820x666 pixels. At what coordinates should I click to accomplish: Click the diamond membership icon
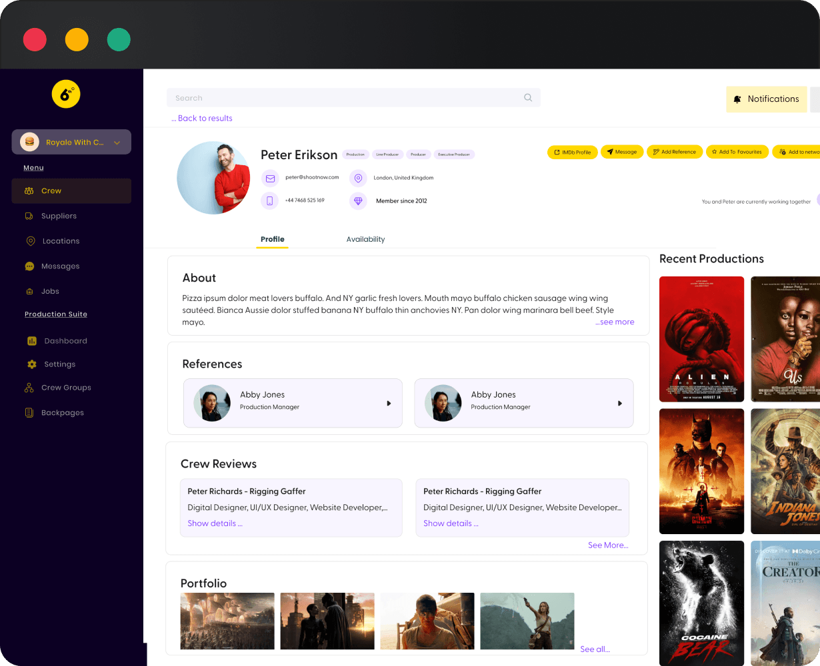pos(359,200)
